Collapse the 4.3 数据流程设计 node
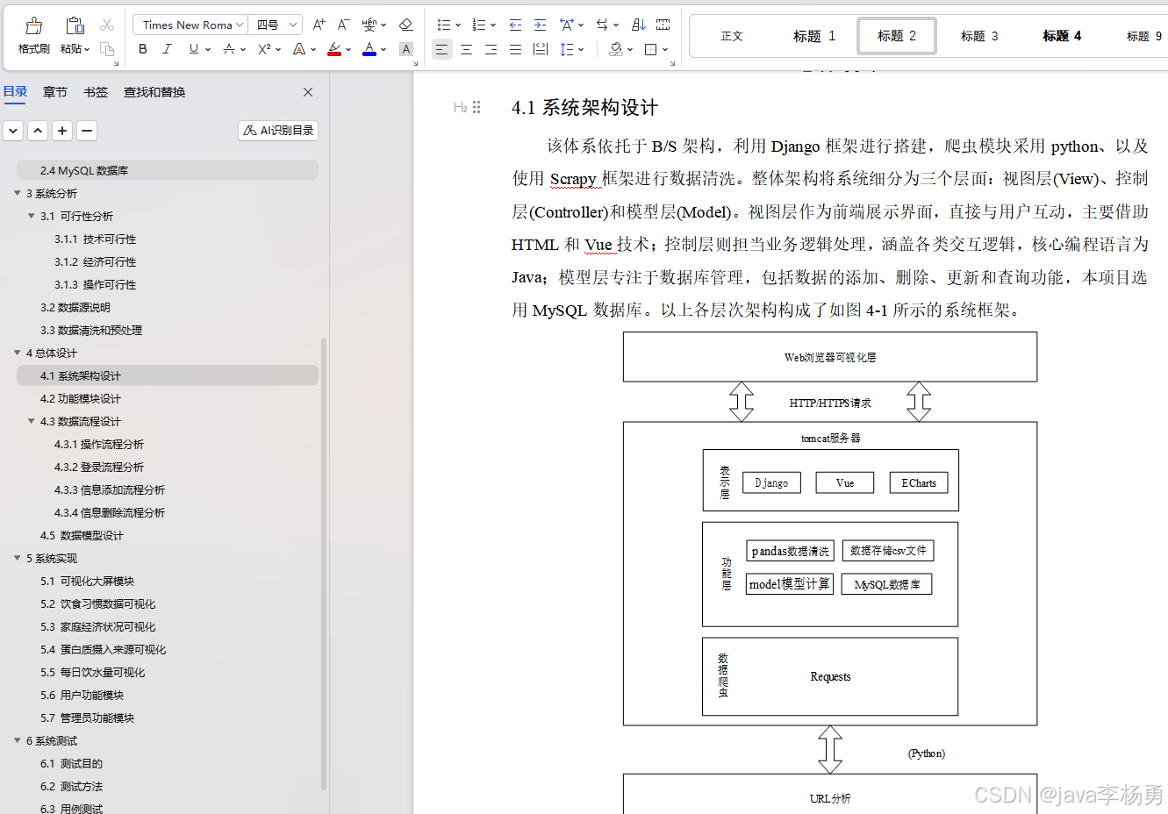Image resolution: width=1168 pixels, height=814 pixels. [x=31, y=421]
